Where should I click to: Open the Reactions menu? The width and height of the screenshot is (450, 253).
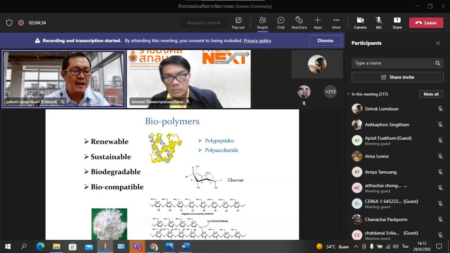299,23
